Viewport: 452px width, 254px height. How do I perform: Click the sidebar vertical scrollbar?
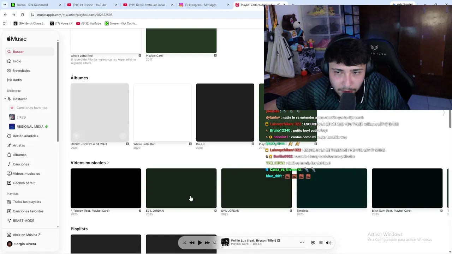click(x=58, y=92)
